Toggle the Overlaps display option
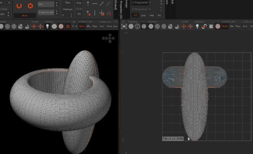 click(x=68, y=9)
